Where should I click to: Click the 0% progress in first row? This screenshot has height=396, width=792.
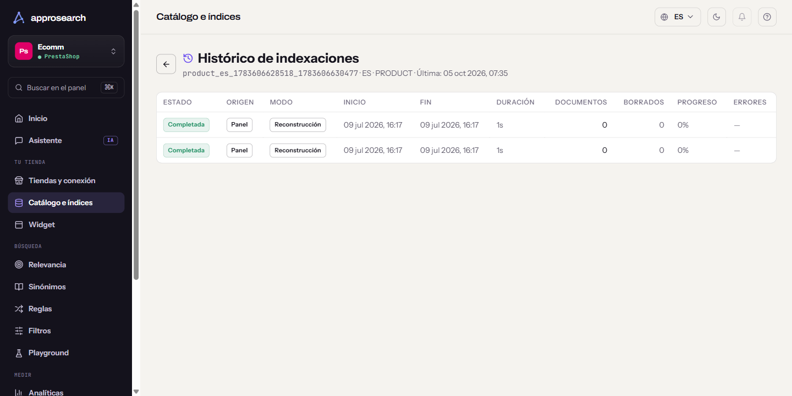tap(683, 125)
